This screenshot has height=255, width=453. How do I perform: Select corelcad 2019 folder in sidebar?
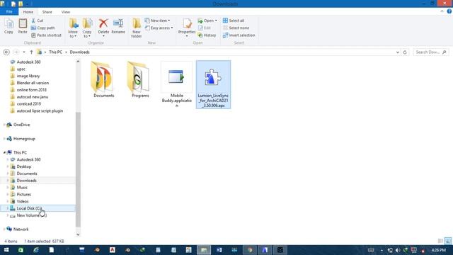[x=28, y=103]
